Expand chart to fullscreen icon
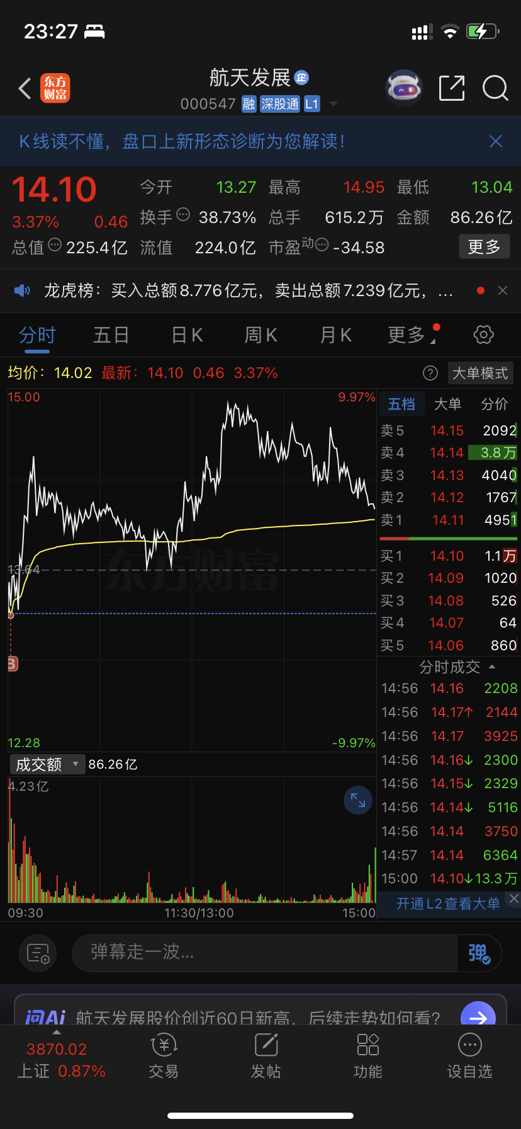 coord(358,800)
